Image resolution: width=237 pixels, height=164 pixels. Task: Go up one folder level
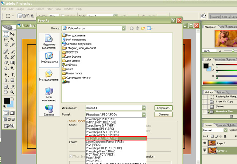coord(137,28)
